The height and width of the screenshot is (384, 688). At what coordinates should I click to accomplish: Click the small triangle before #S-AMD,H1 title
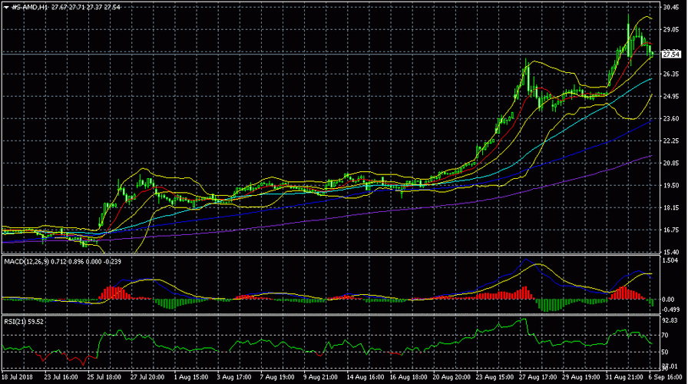point(7,8)
